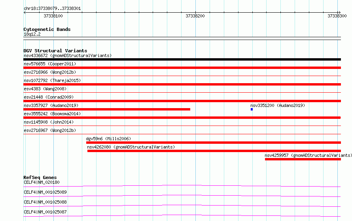Click nsv1145908 (John2014) variant label
Viewport: 352px width, 221px height.
pos(49,122)
